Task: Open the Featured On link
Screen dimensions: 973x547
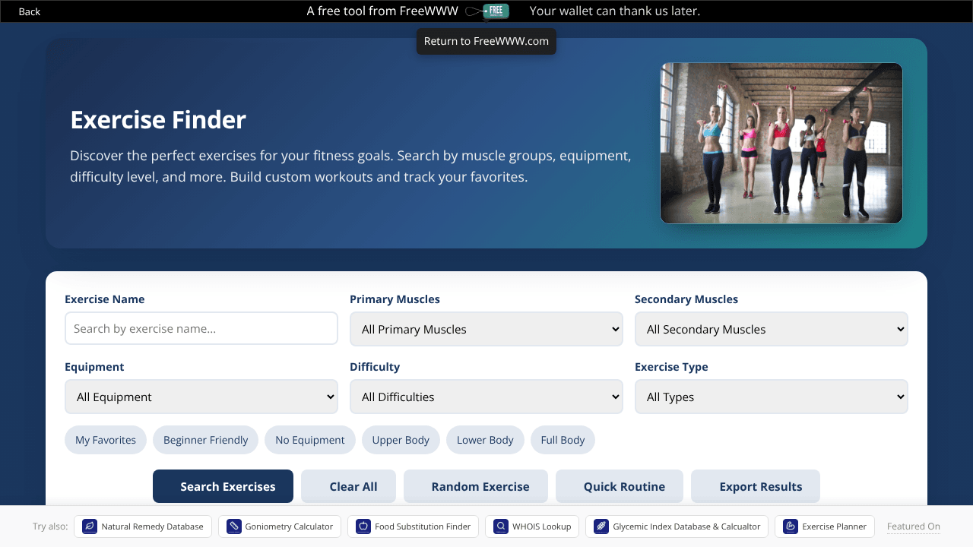Action: click(x=914, y=526)
